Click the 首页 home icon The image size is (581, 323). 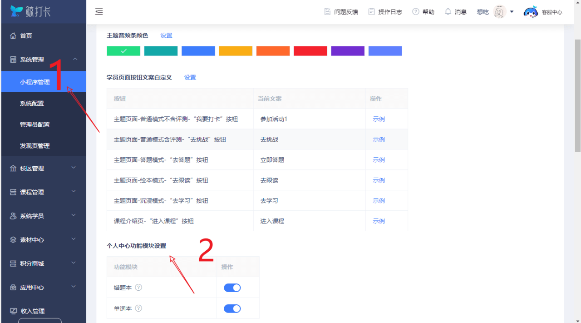pos(13,36)
